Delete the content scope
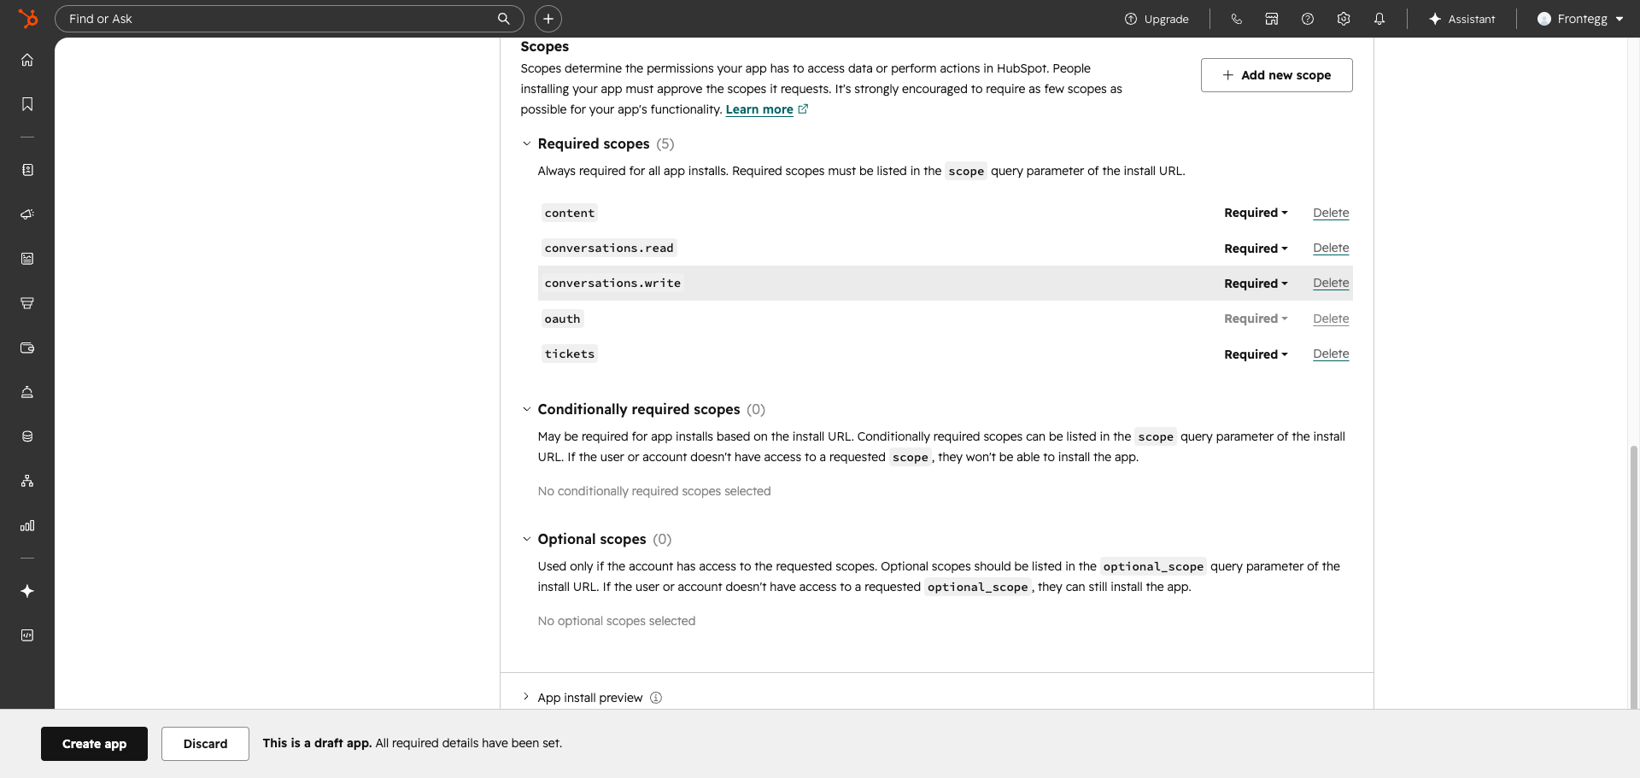 (1331, 213)
